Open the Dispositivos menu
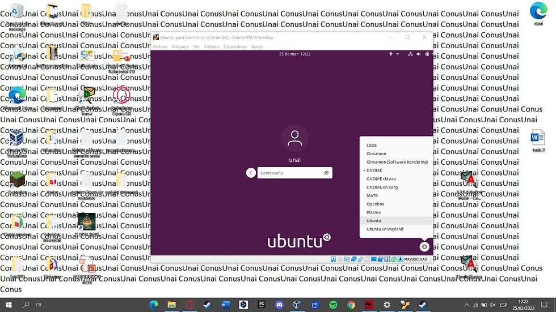556x312 pixels. pos(235,46)
